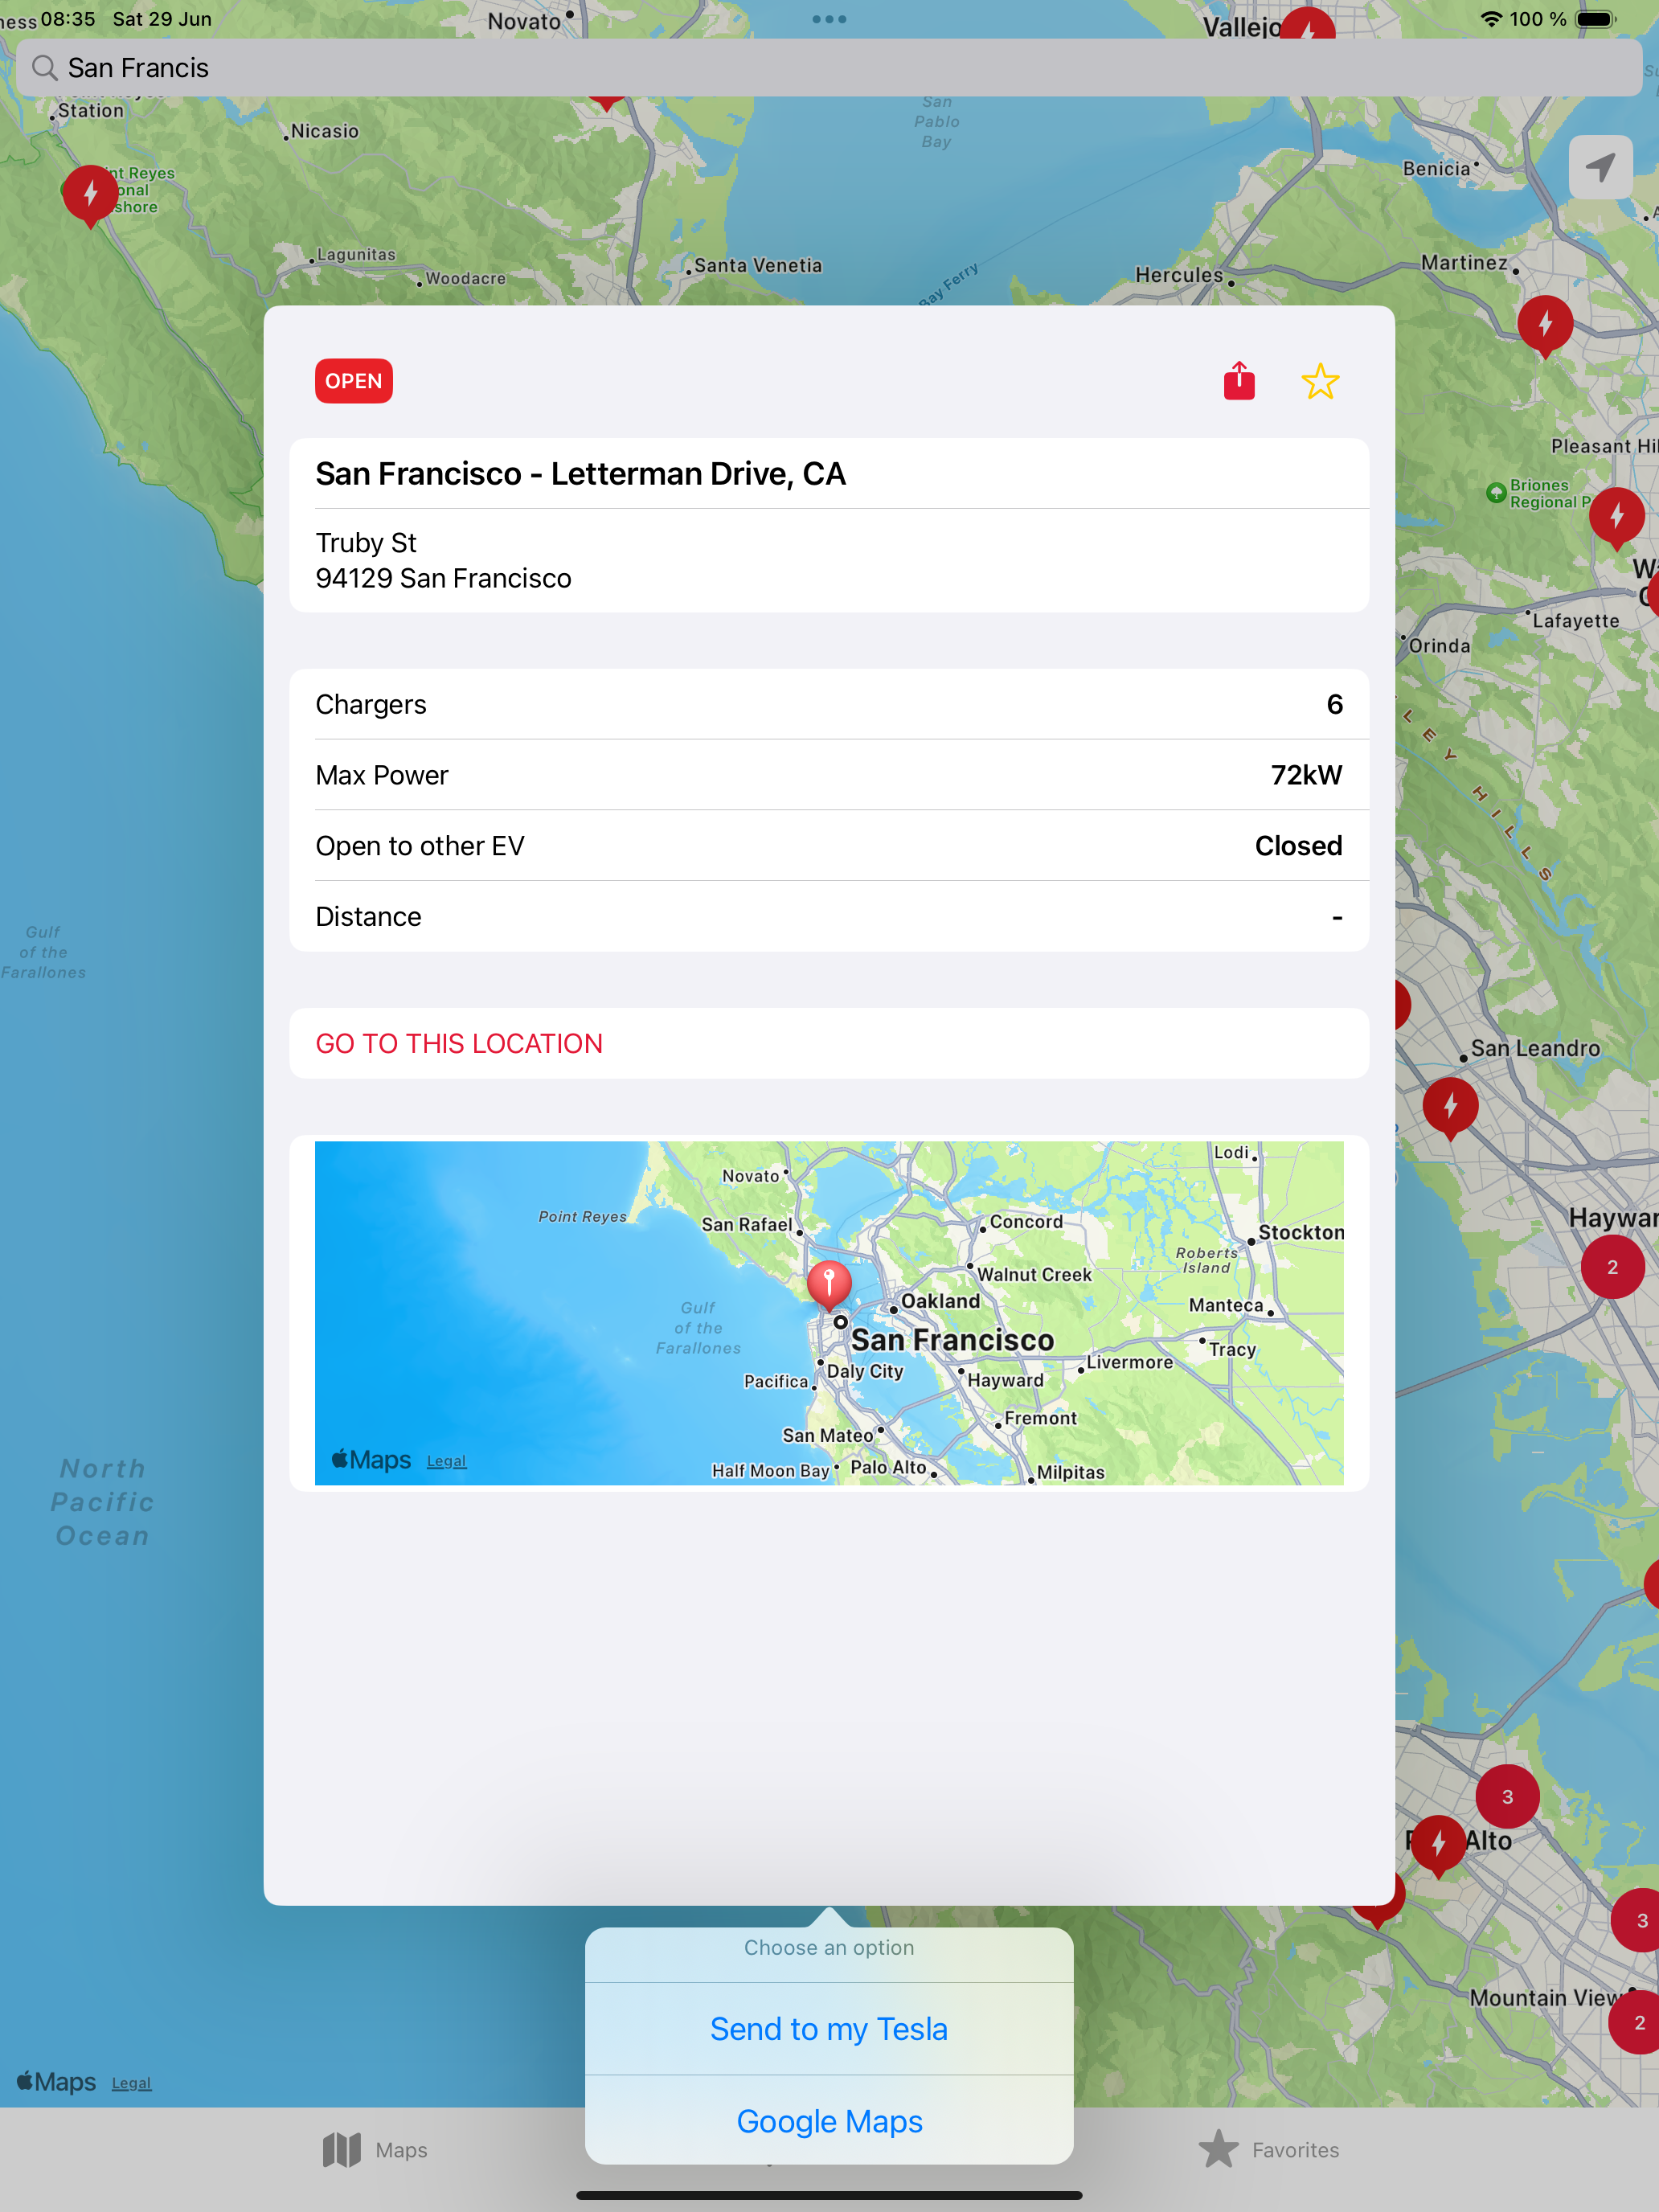Tap the supercharger pin near Briones Regional Park
1659x2212 pixels.
click(x=1616, y=517)
